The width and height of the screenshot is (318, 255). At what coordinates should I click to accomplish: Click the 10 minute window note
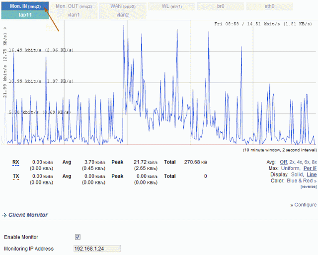280,150
